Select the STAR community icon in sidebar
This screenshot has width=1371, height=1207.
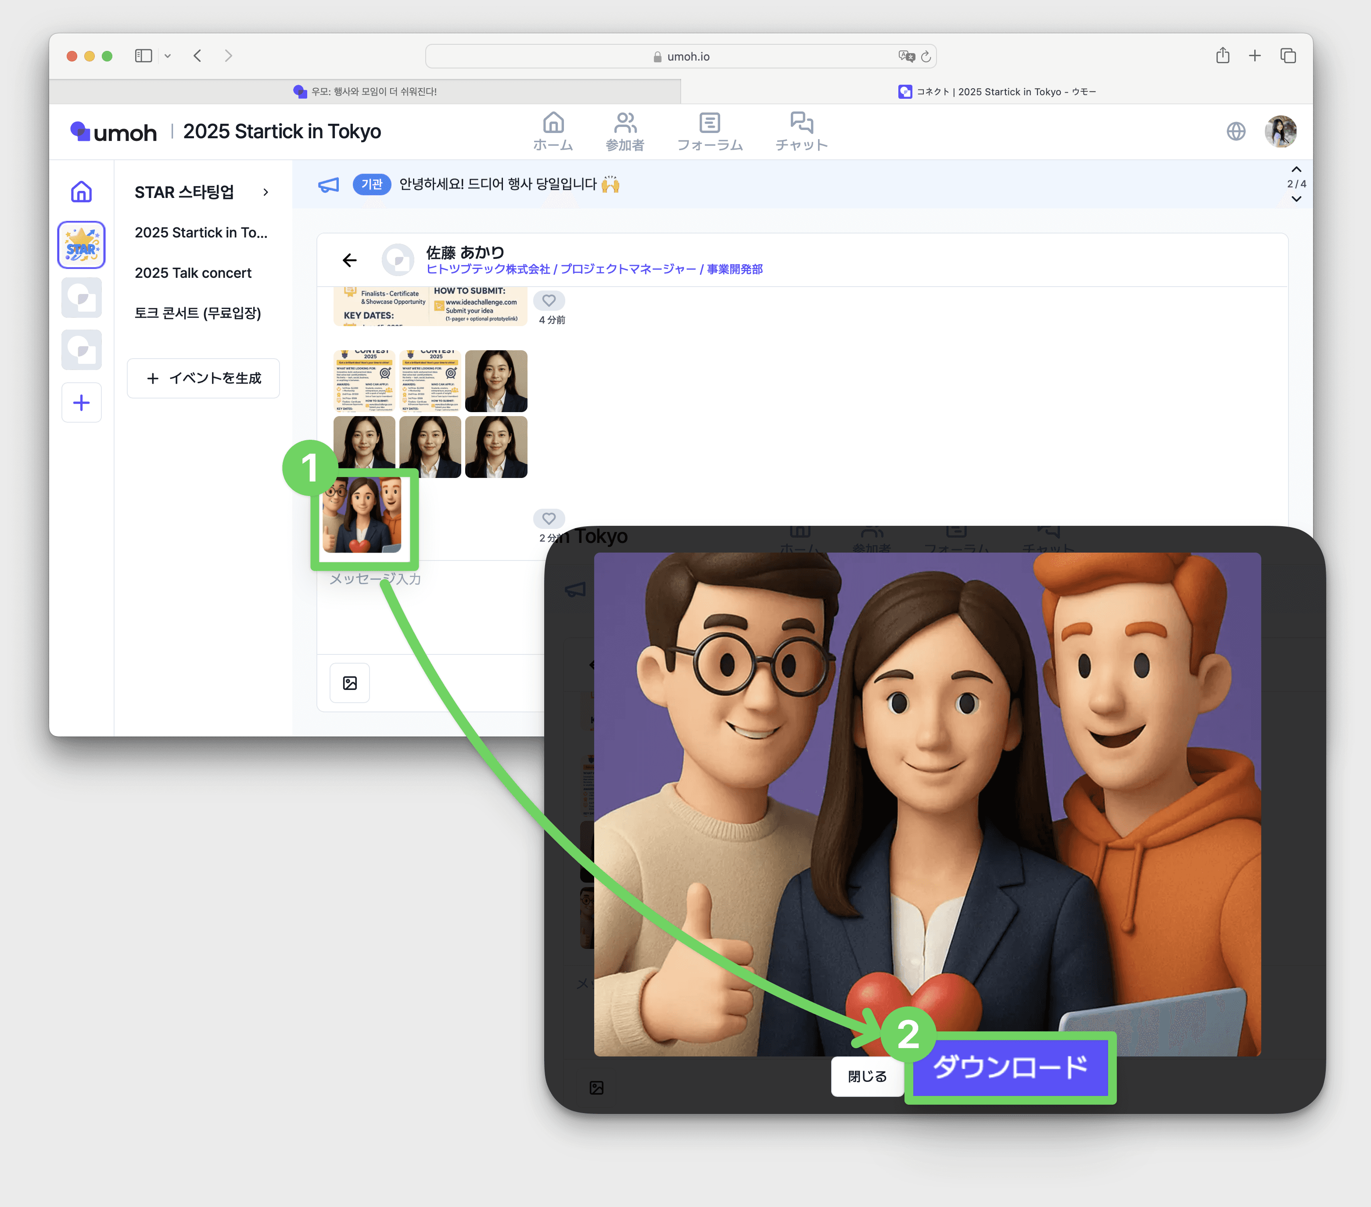click(x=81, y=245)
